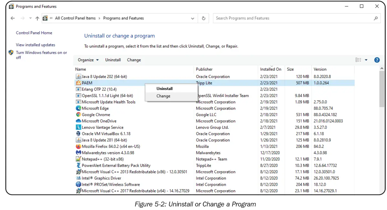This screenshot has width=387, height=210.
Task: Choose Change from the context menu
Action: tap(163, 96)
